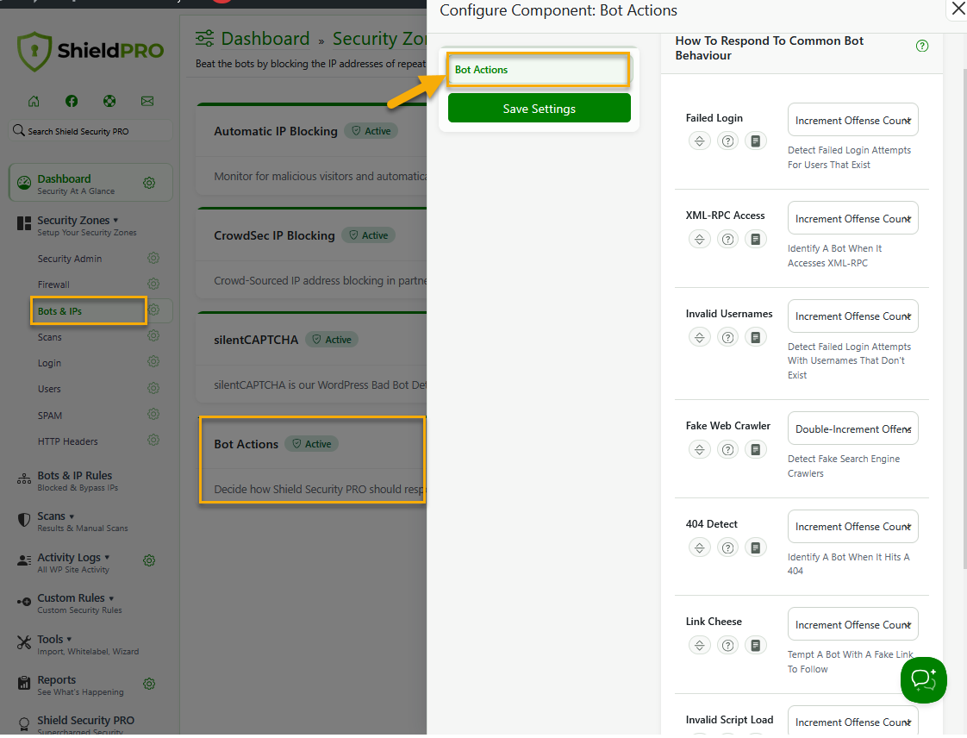Click the green Save Settings button

point(539,109)
